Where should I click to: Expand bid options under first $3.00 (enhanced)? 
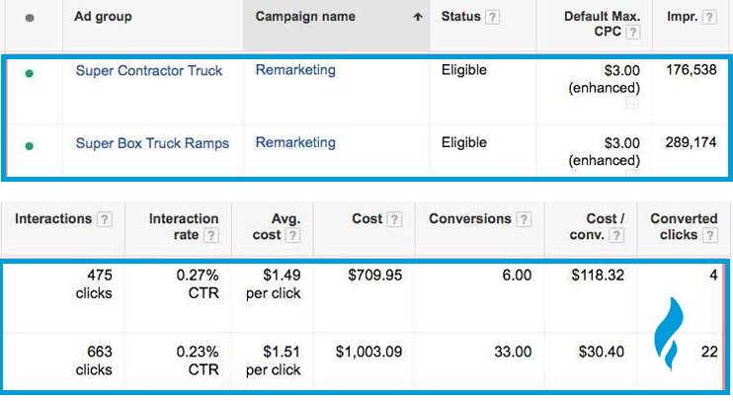(633, 103)
